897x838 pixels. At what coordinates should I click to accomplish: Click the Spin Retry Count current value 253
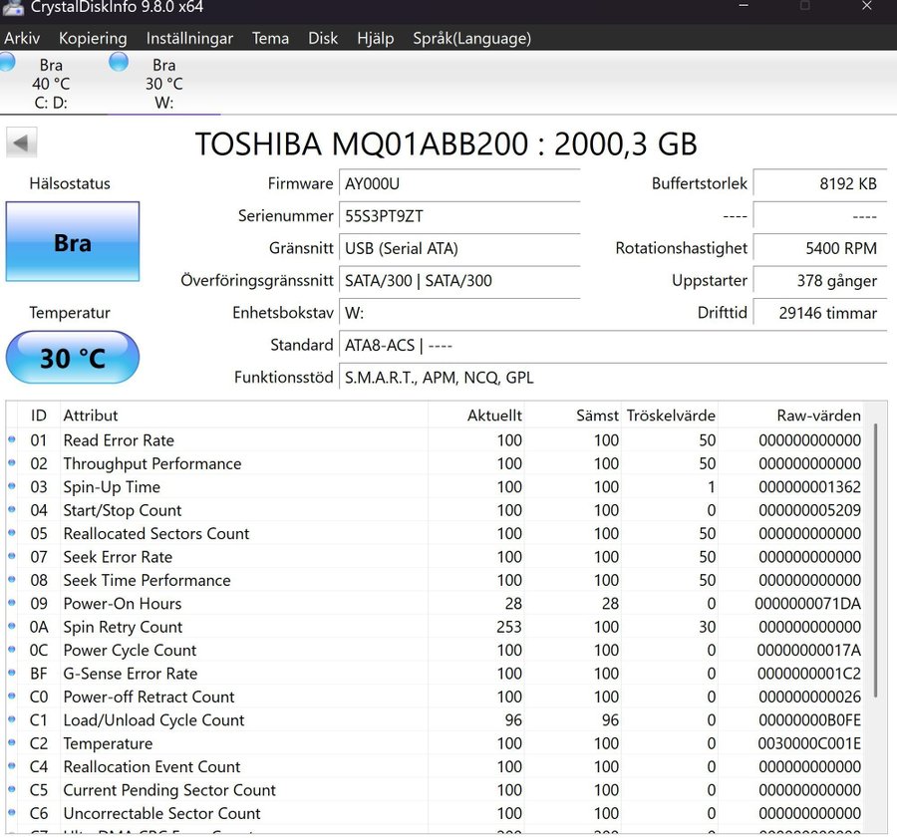(509, 627)
